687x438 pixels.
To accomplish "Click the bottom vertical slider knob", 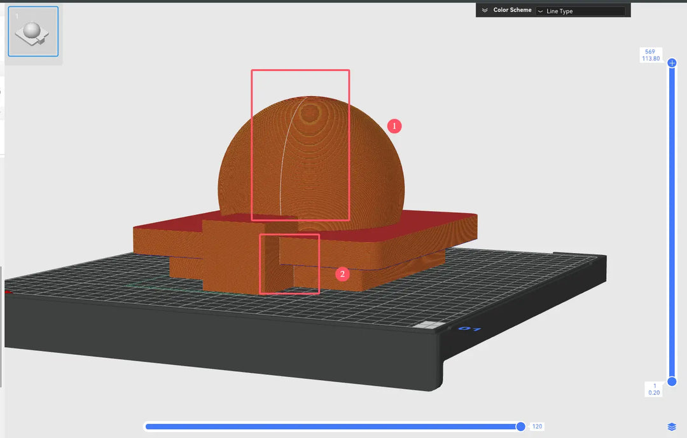I will coord(672,381).
